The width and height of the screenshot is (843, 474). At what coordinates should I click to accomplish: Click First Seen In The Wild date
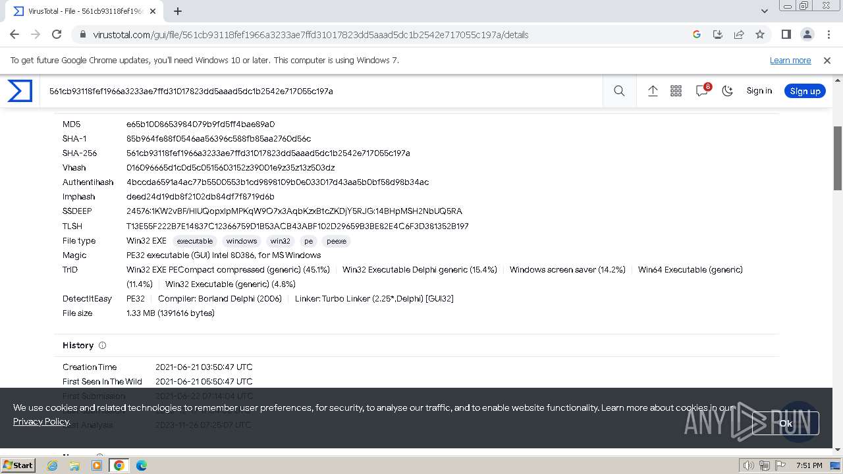tap(204, 381)
